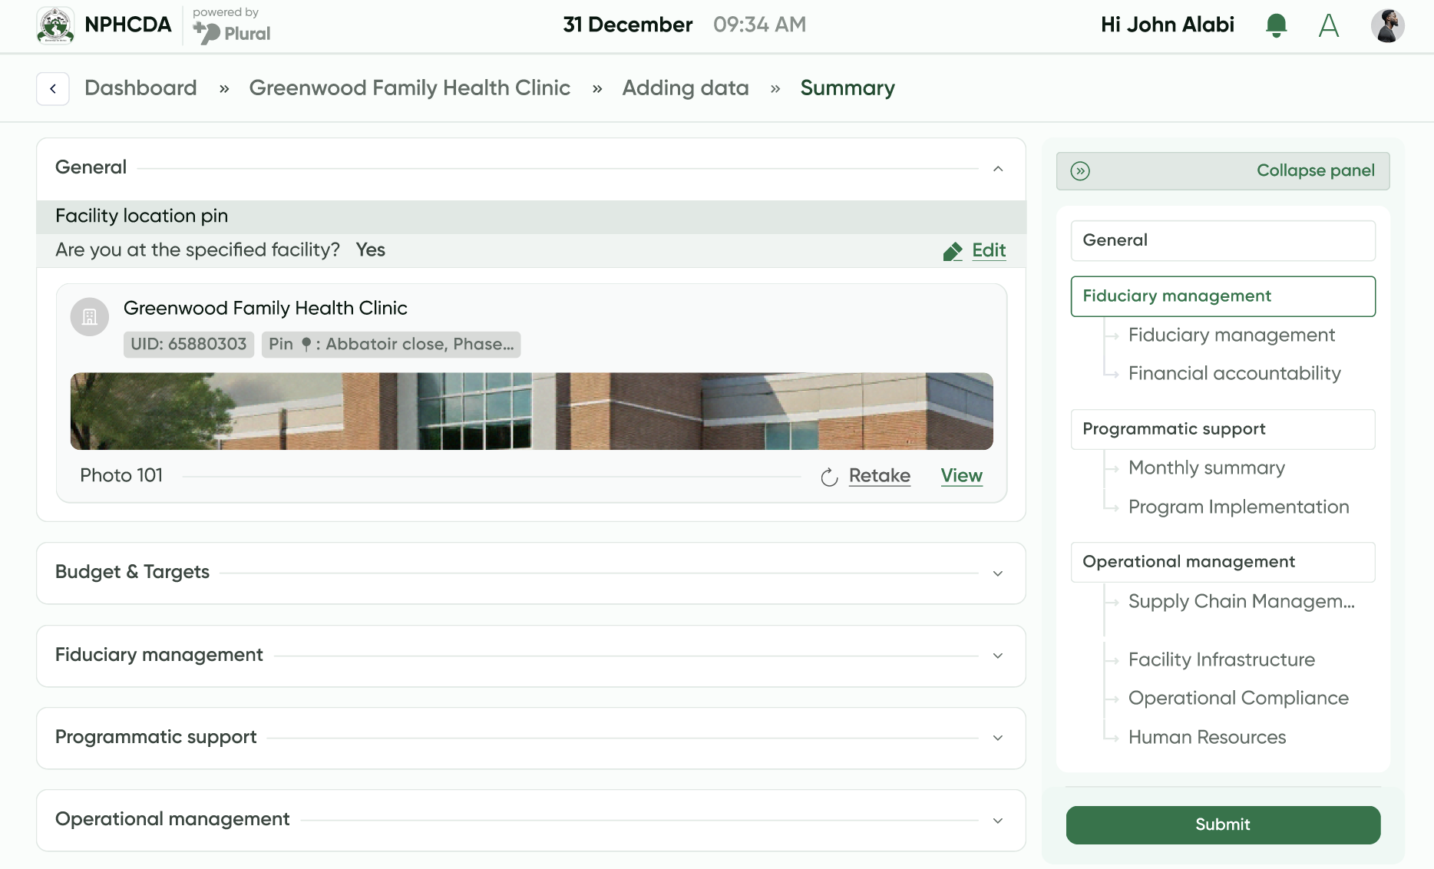Image resolution: width=1434 pixels, height=869 pixels.
Task: Open Program Implementation sub-item
Action: pyautogui.click(x=1238, y=507)
